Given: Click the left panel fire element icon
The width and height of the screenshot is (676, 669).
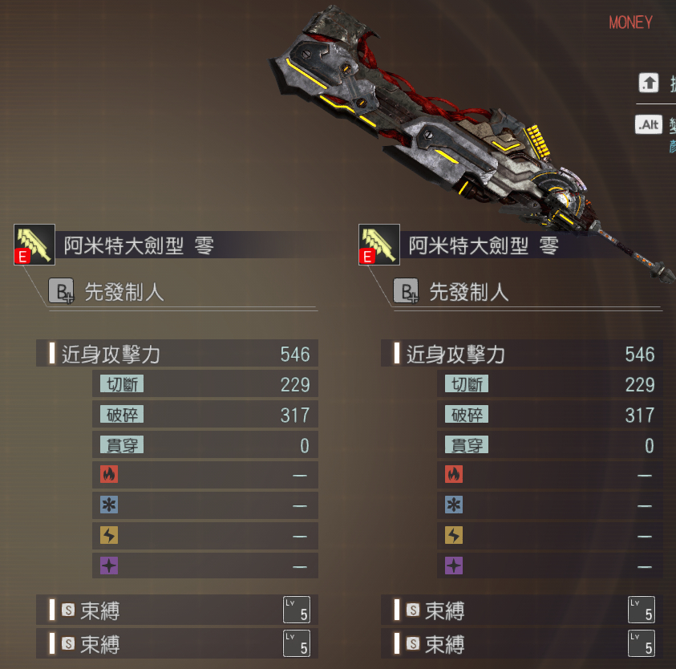Looking at the screenshot, I should click(109, 474).
